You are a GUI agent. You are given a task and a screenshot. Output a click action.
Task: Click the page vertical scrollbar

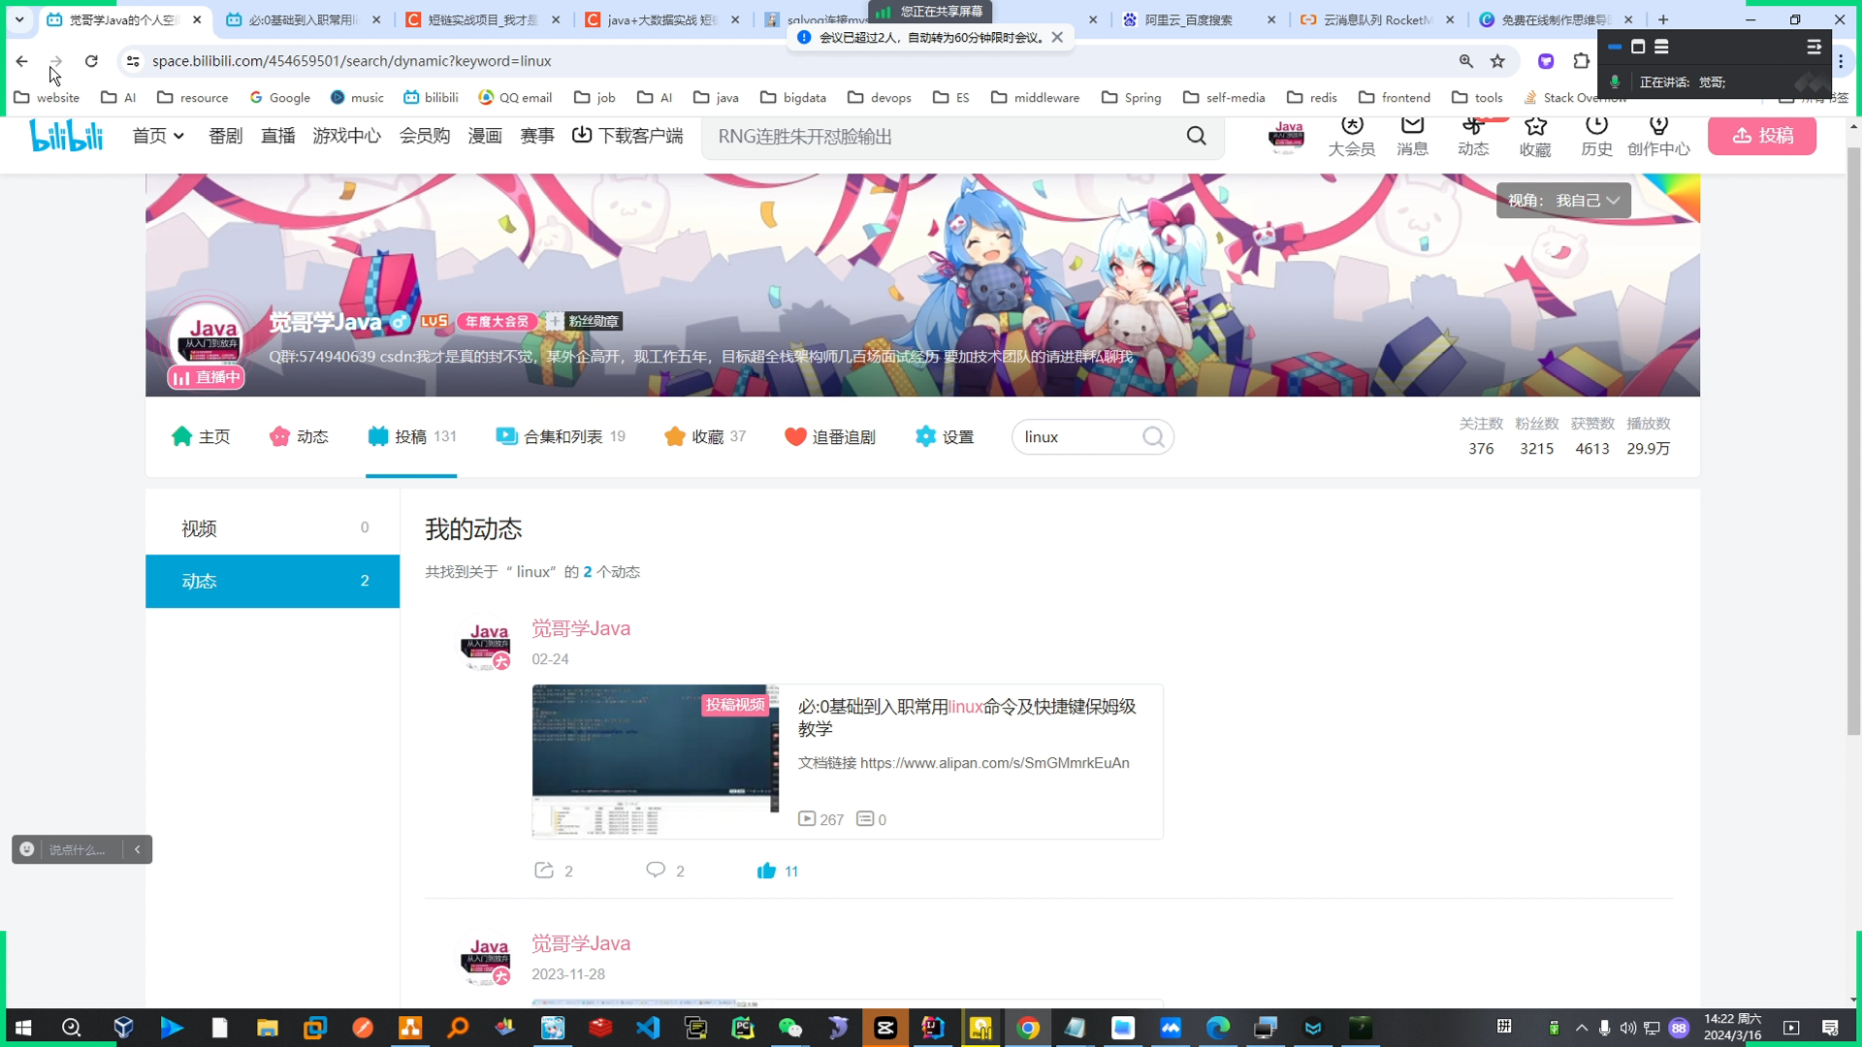(1853, 441)
